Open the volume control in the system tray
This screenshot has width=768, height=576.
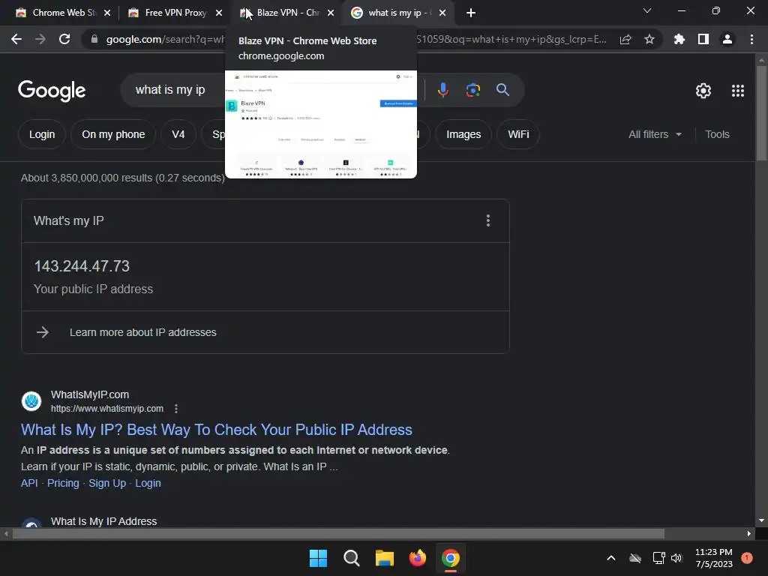[x=676, y=558]
